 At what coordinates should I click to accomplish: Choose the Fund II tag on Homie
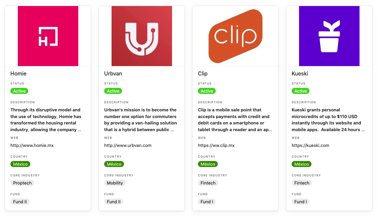pos(20,202)
